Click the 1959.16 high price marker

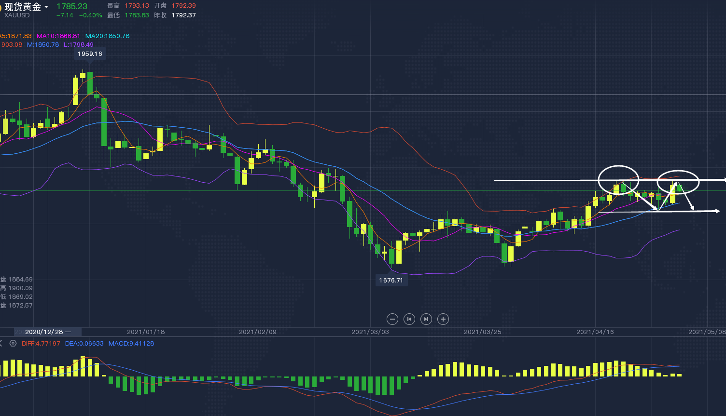point(90,54)
